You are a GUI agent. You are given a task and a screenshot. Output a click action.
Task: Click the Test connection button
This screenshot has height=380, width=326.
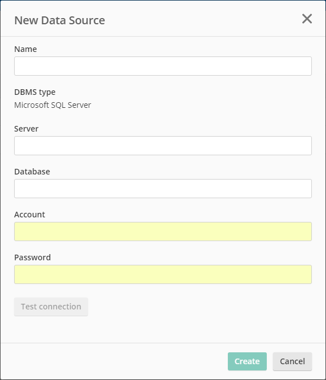(x=51, y=307)
